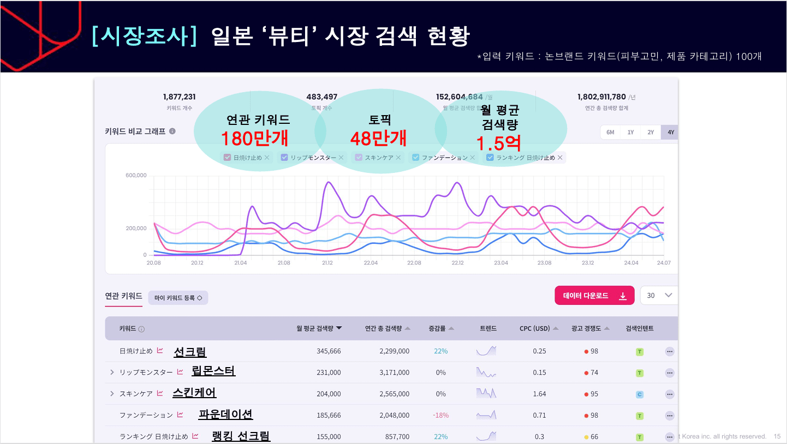The image size is (787, 444).
Task: Open the trend chart icon for the ランキング 日焼け止め row
Action: point(195,436)
